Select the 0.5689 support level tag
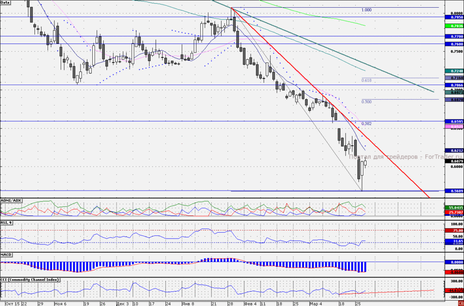464x306 pixels. [454, 191]
